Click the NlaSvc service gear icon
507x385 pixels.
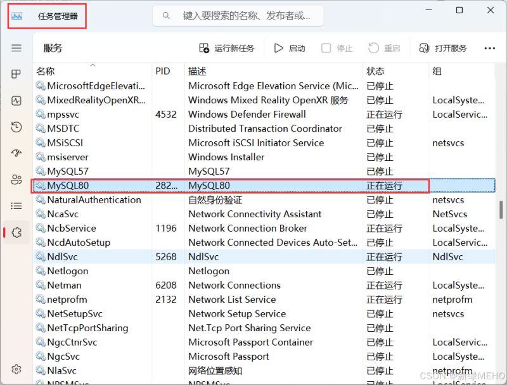41,370
